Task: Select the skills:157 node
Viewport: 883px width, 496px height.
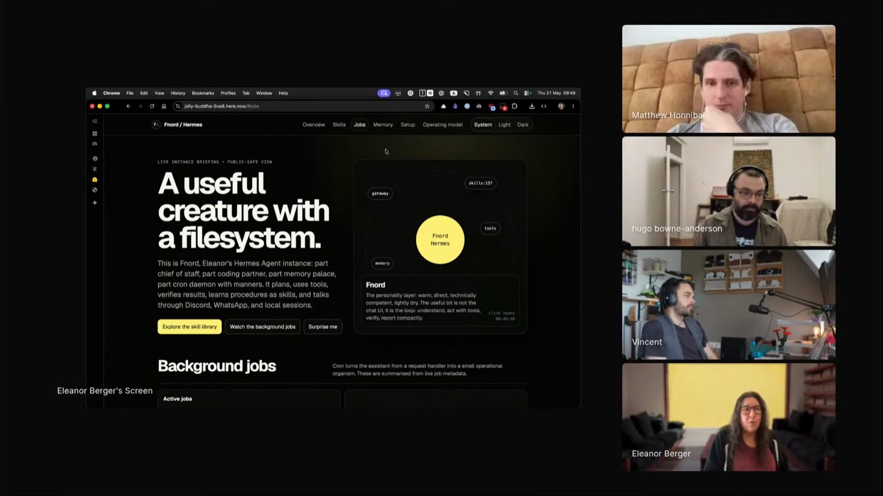Action: click(x=481, y=183)
